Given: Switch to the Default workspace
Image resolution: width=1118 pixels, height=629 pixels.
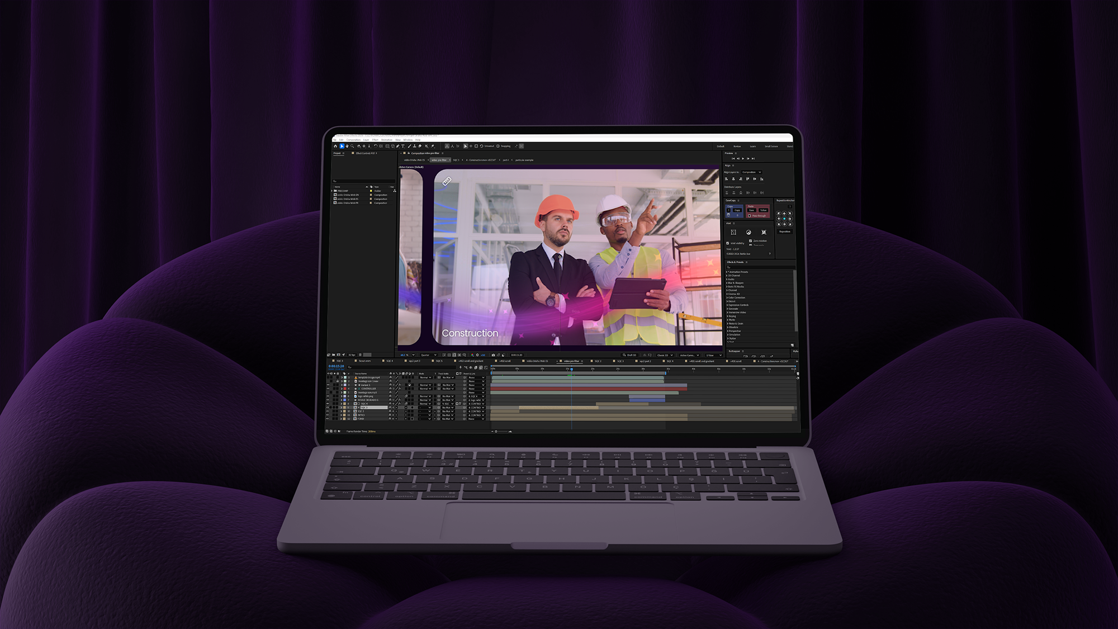Looking at the screenshot, I should [721, 146].
